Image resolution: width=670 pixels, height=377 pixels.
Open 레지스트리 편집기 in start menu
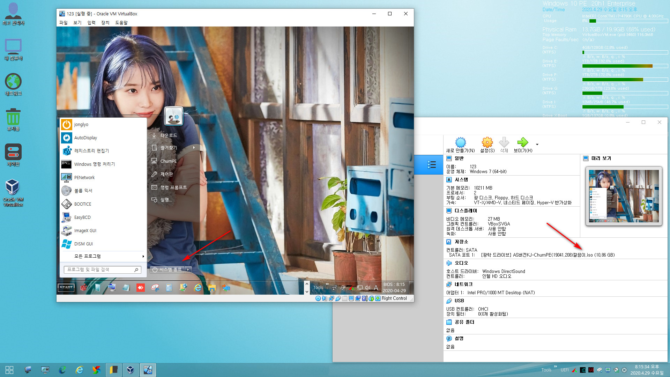point(103,151)
